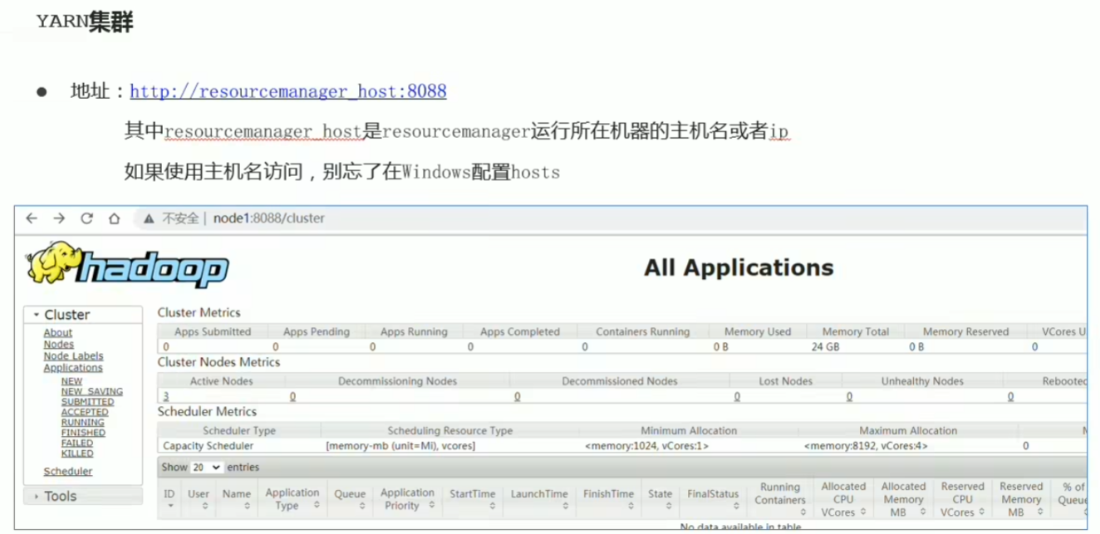The width and height of the screenshot is (1100, 534).
Task: Sort table by FinishTime column
Action: pyautogui.click(x=608, y=499)
